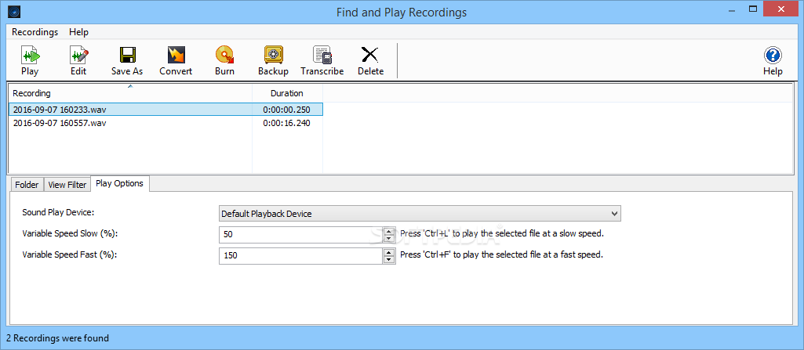Open the Help menu

pyautogui.click(x=79, y=32)
